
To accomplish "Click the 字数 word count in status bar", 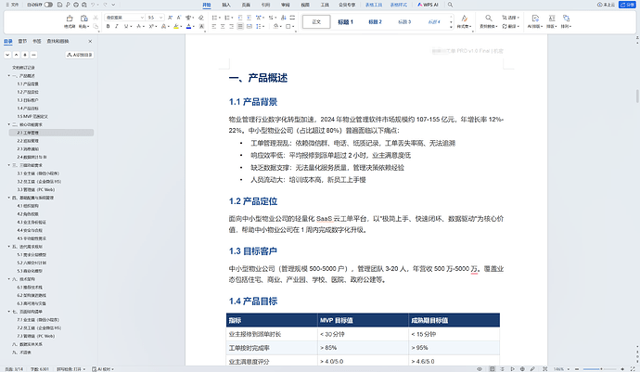I will pos(40,368).
